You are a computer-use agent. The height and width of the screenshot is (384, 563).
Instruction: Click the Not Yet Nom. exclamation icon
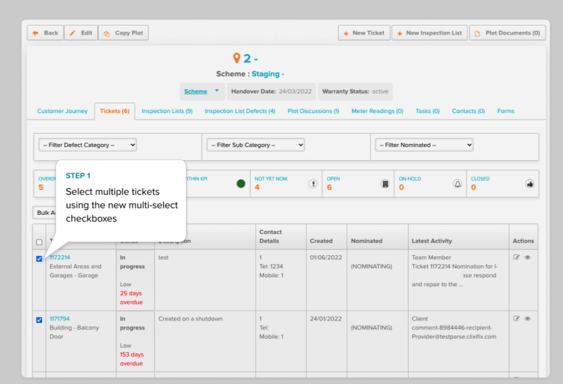(x=313, y=183)
